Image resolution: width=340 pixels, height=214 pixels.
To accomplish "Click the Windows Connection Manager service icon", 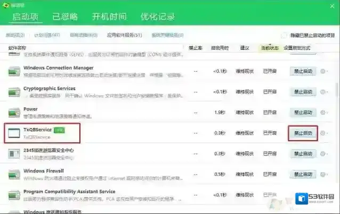I will (x=14, y=71).
